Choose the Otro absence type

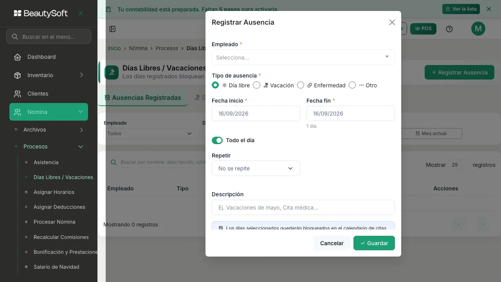(352, 85)
